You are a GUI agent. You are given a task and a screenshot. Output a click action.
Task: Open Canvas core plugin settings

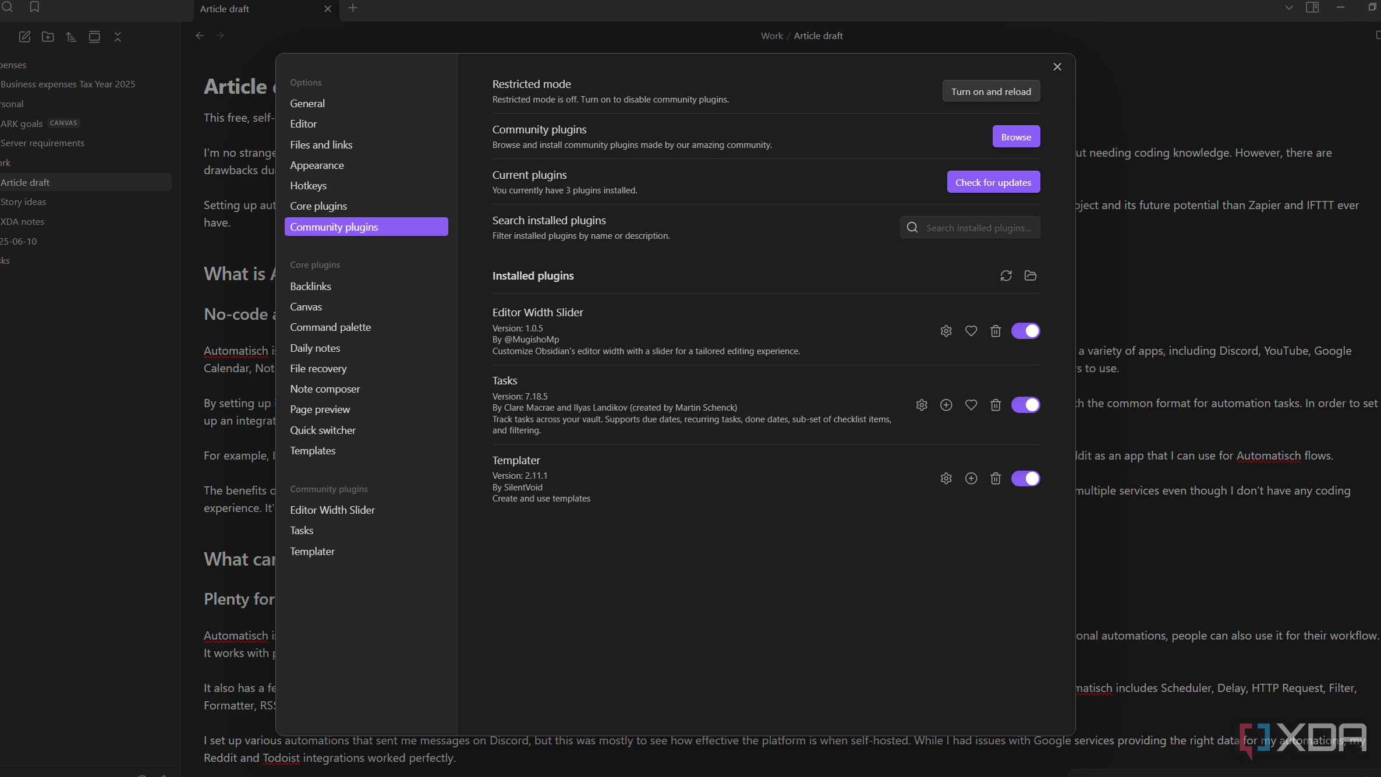point(366,307)
